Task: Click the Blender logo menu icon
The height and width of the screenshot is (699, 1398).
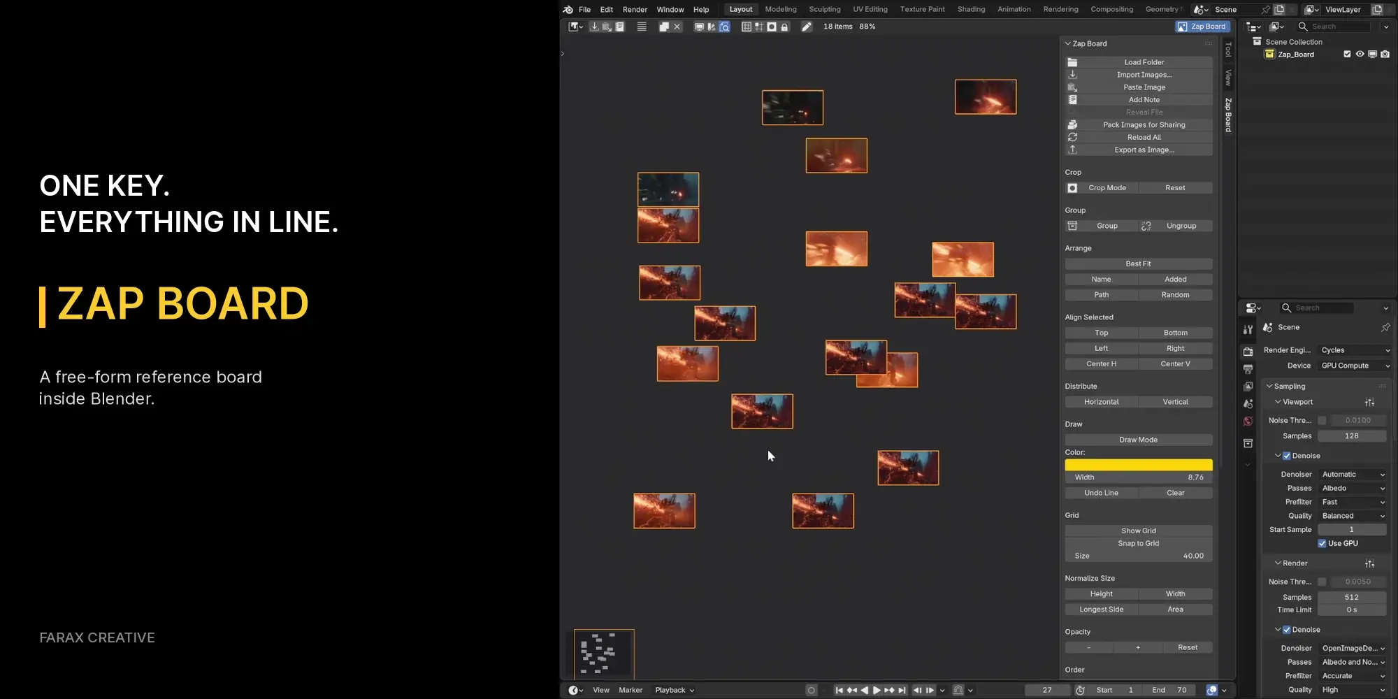Action: pos(568,10)
